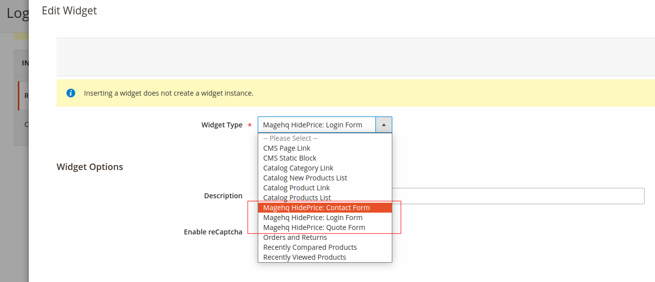
Task: Collapse the Widget Type dropdown arrow
Action: point(384,125)
